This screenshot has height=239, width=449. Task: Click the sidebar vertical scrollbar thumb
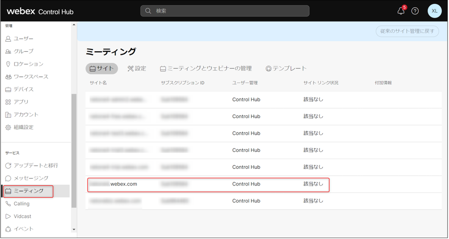74,150
